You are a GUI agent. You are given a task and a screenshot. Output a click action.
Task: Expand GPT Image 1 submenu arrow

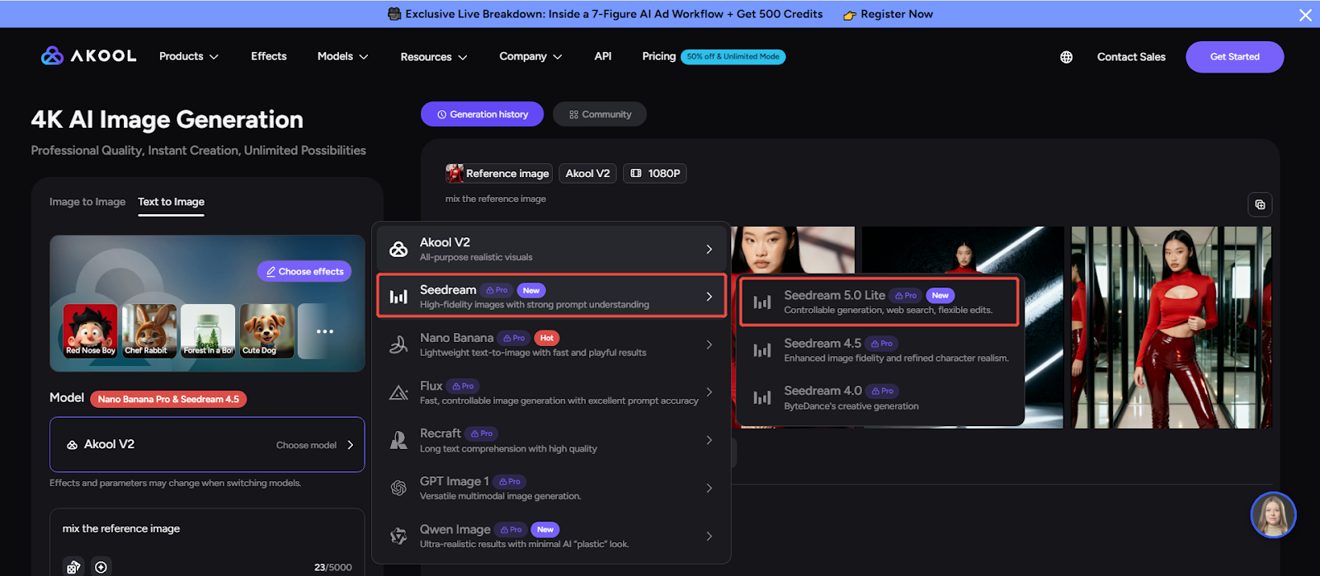click(709, 488)
